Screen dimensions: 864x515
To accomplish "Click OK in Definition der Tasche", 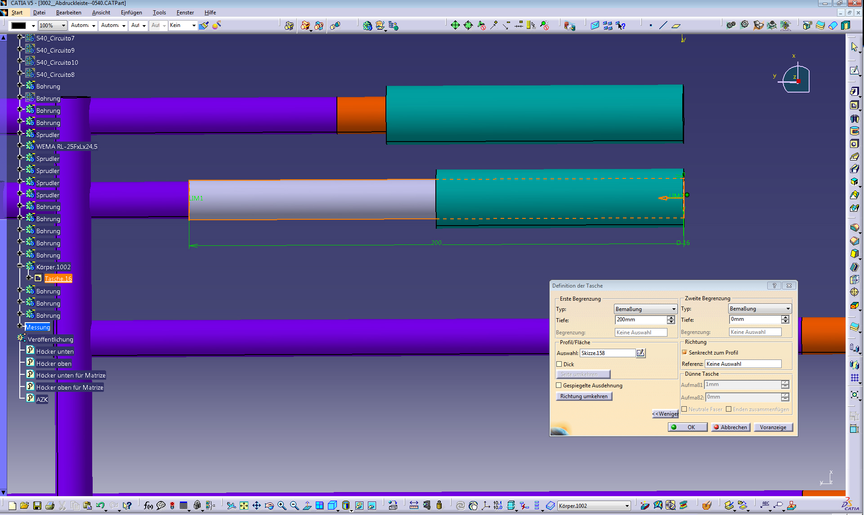I will (x=688, y=427).
